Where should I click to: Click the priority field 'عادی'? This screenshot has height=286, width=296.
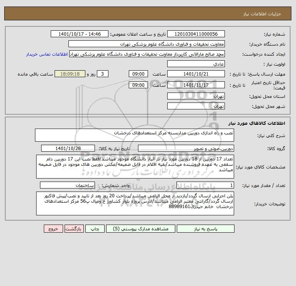coord(196,64)
